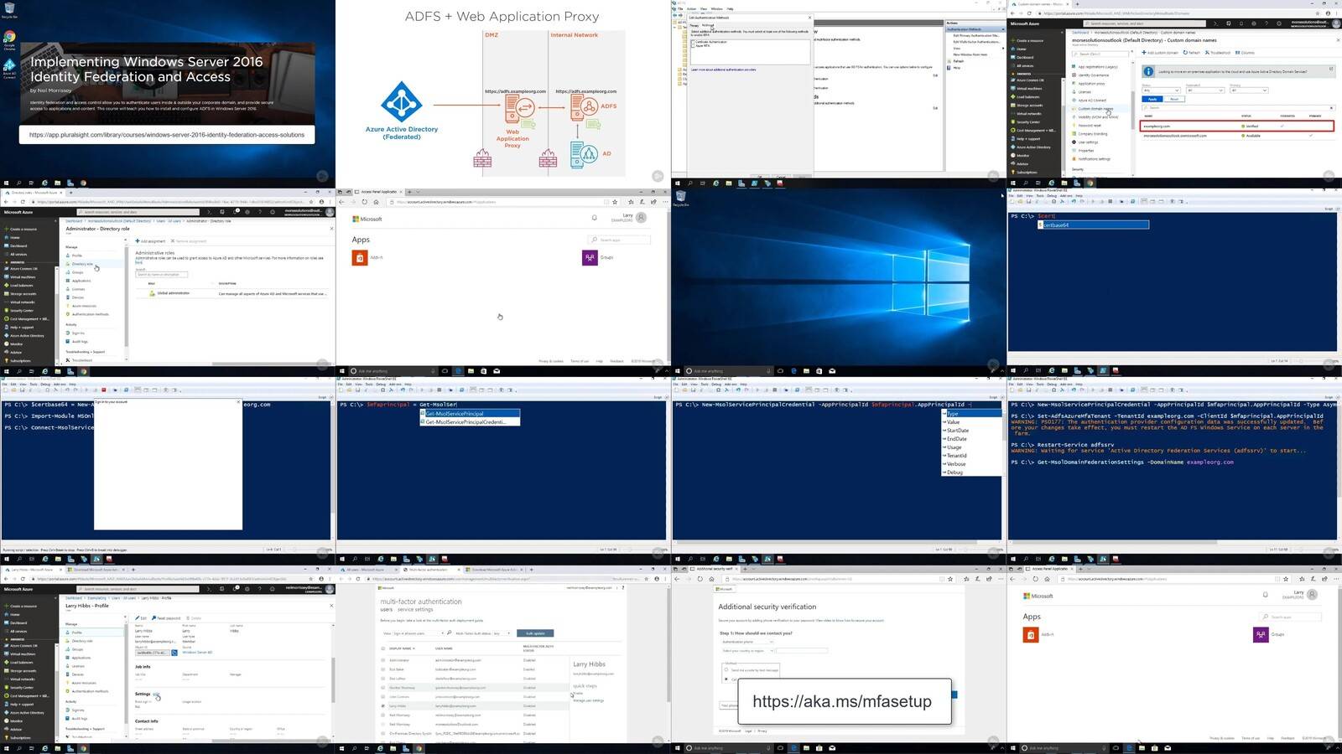Open Chrome from taskbar in course title thumbnail
The image size is (1342, 754).
(x=83, y=183)
